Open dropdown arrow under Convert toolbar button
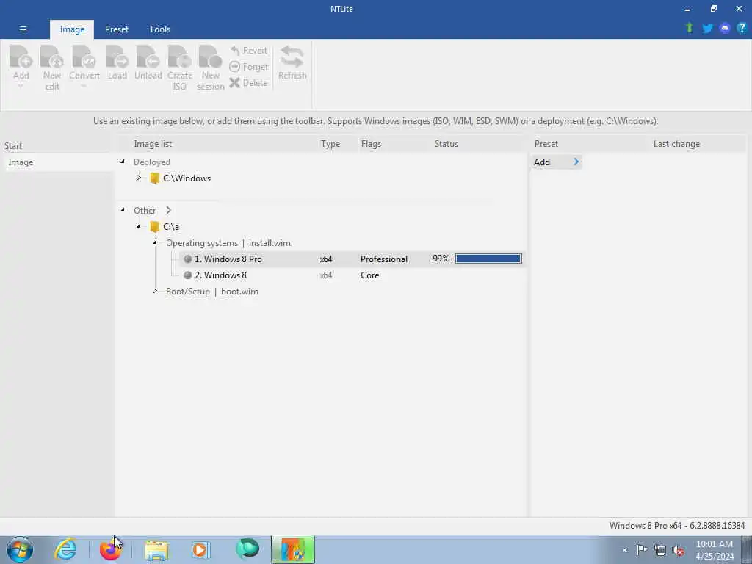Viewport: 752px width, 564px height. 84,87
